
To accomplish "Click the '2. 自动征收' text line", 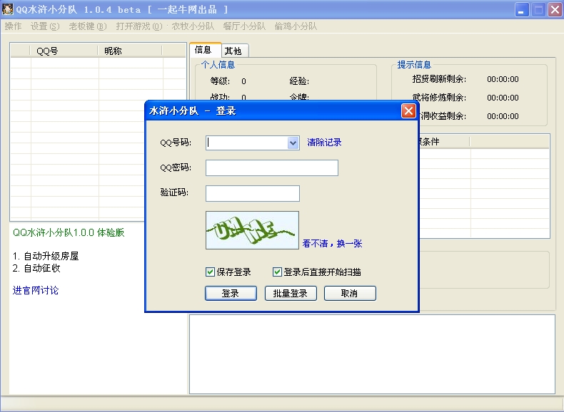I will tap(36, 268).
